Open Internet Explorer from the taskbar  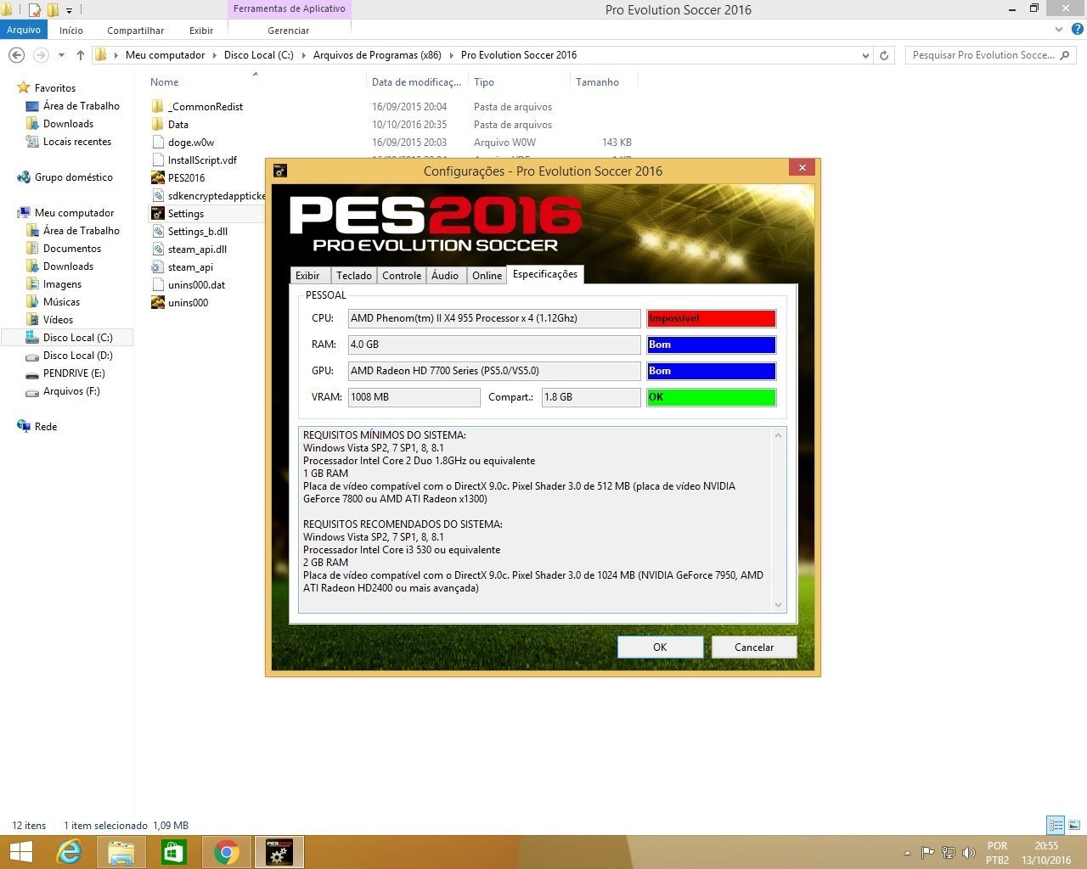(68, 852)
